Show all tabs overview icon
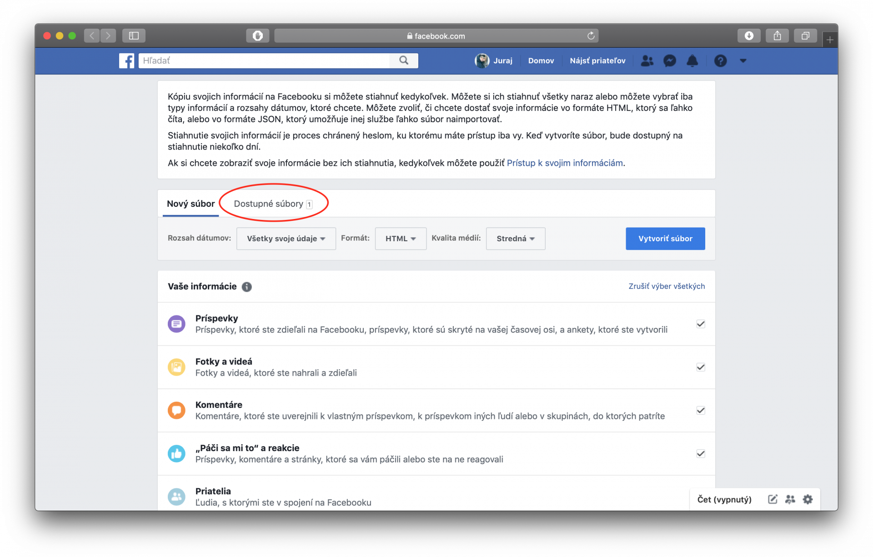 pyautogui.click(x=805, y=35)
